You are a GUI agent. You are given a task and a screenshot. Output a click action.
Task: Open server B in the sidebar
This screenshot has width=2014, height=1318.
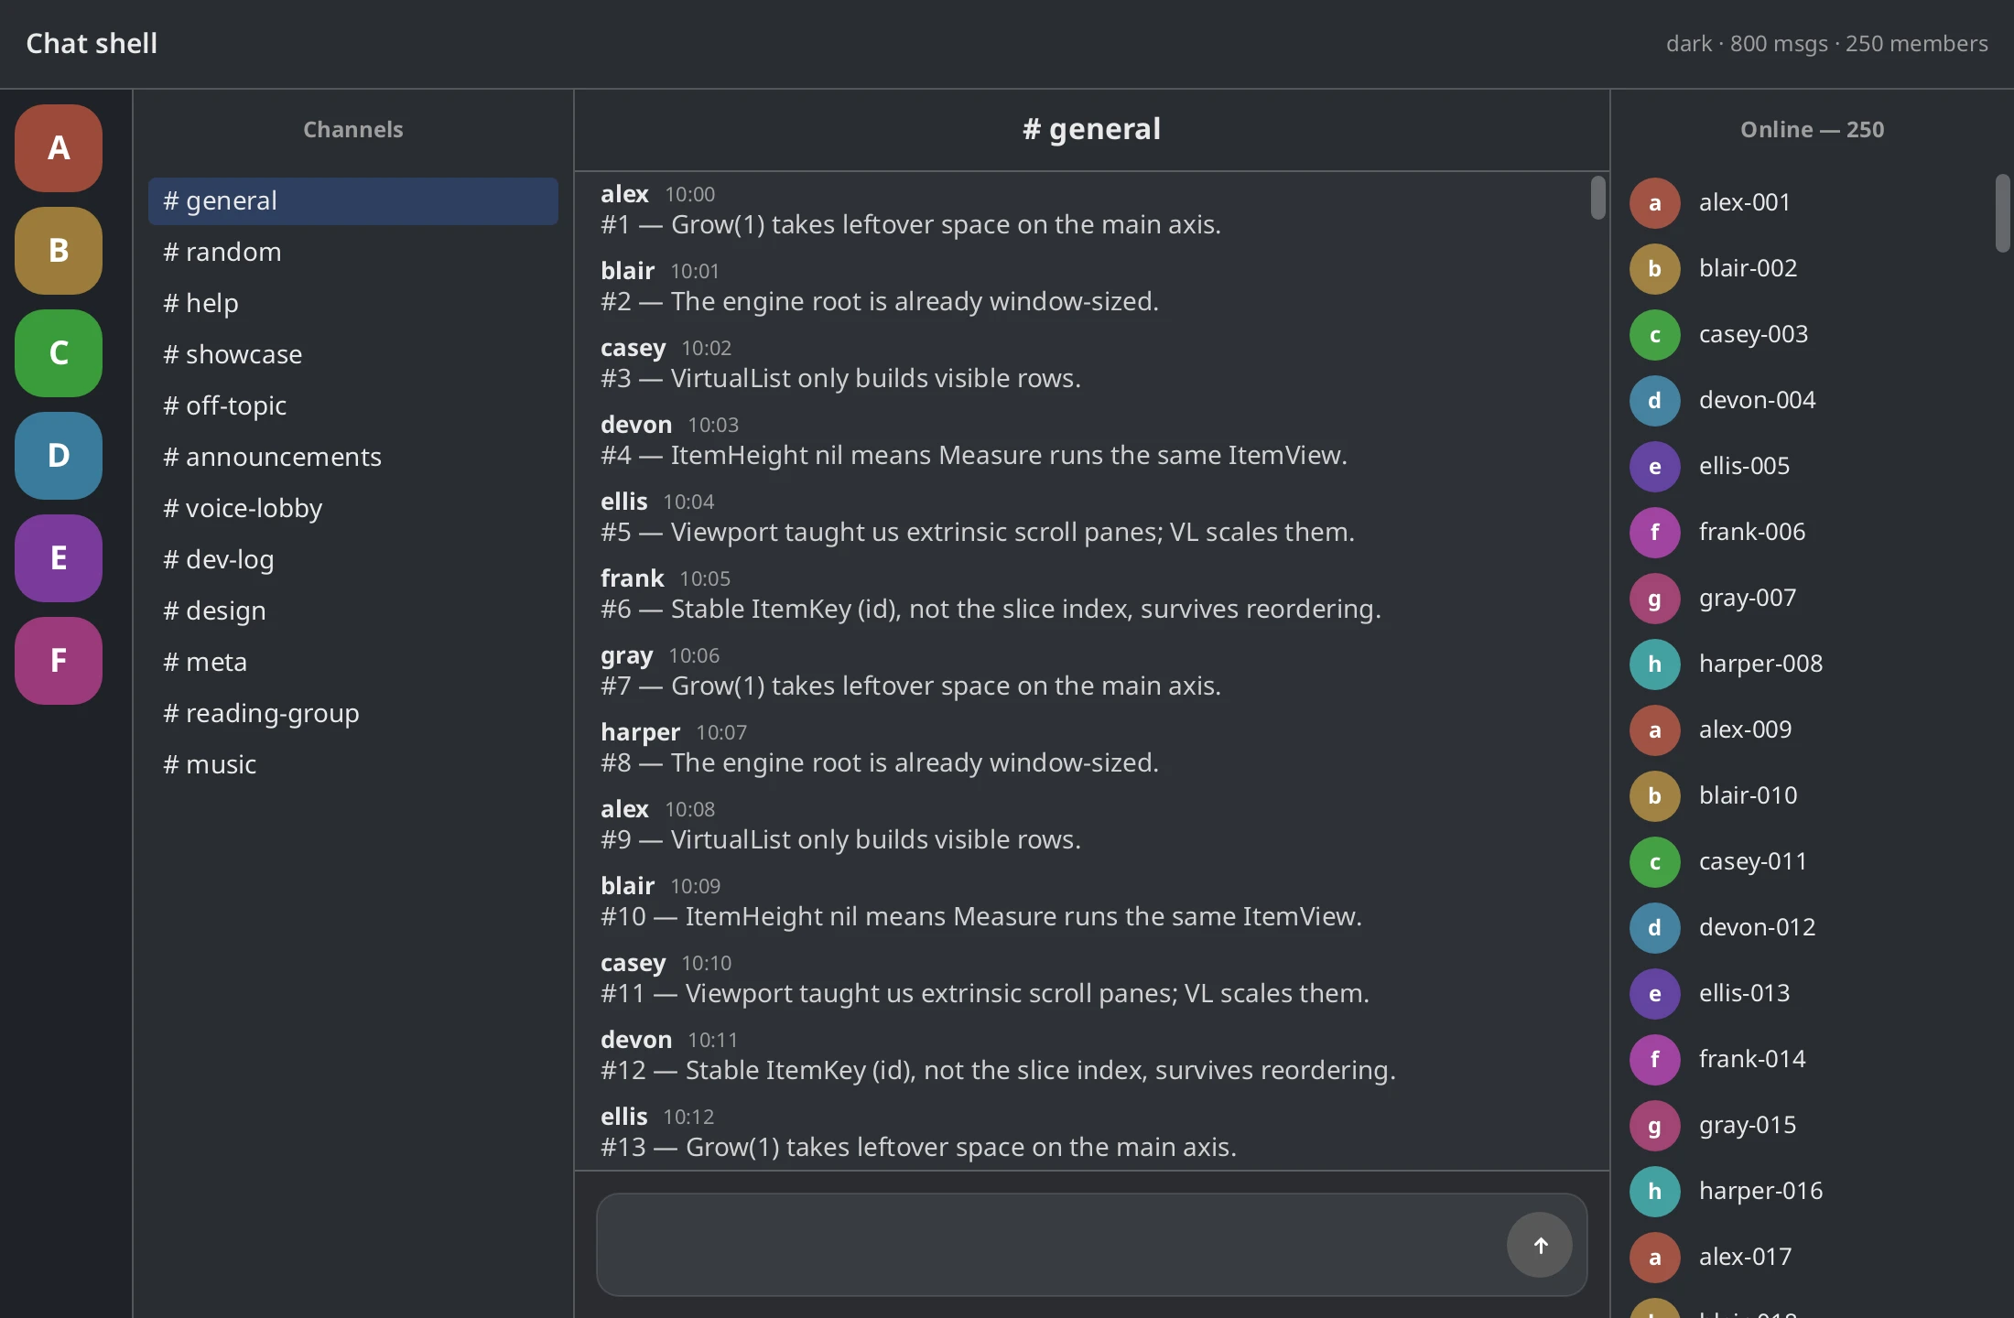coord(59,251)
